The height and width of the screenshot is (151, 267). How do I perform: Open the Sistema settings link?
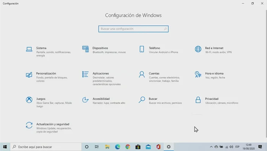point(41,48)
